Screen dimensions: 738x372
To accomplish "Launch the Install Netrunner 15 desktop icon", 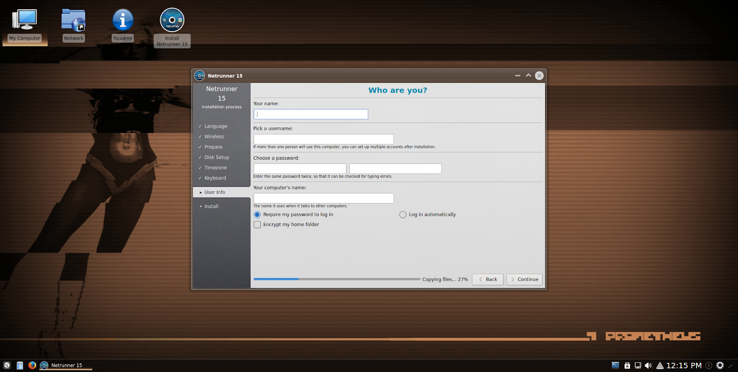I will [172, 28].
